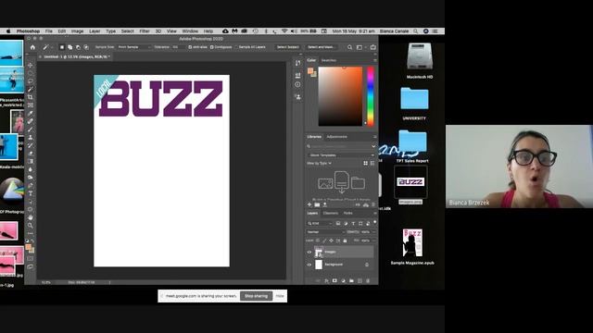Toggle lock all padlock in Layers
Viewport: 593px width, 333px height.
[x=345, y=240]
